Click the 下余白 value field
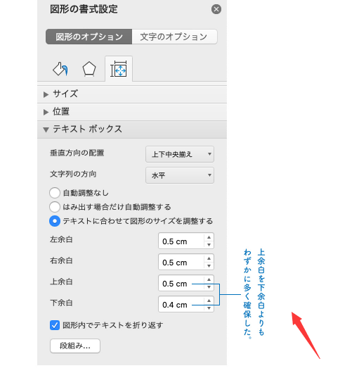Viewport: 340px width, 385px height. (x=181, y=304)
